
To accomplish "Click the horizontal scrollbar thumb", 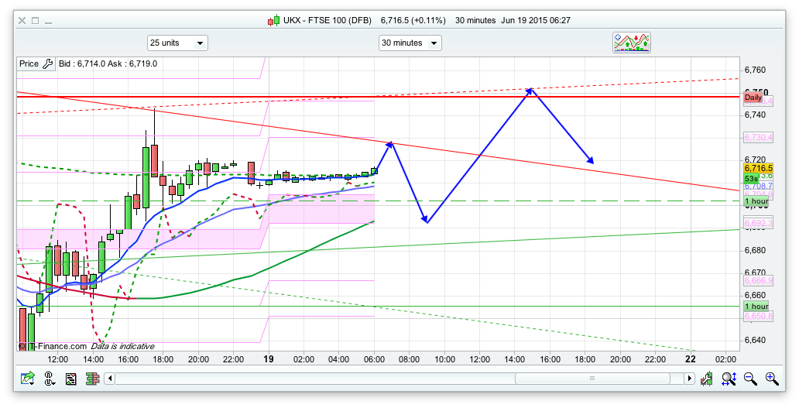I will pyautogui.click(x=592, y=379).
